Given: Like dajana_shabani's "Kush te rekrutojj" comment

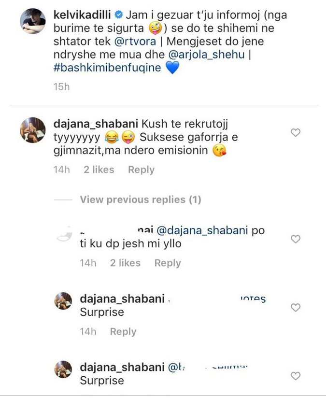Looking at the screenshot, I should (x=296, y=132).
